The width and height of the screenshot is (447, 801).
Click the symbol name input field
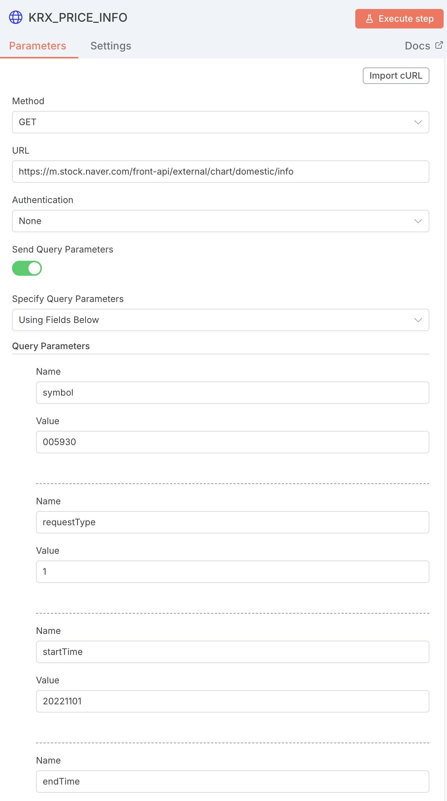tap(232, 393)
